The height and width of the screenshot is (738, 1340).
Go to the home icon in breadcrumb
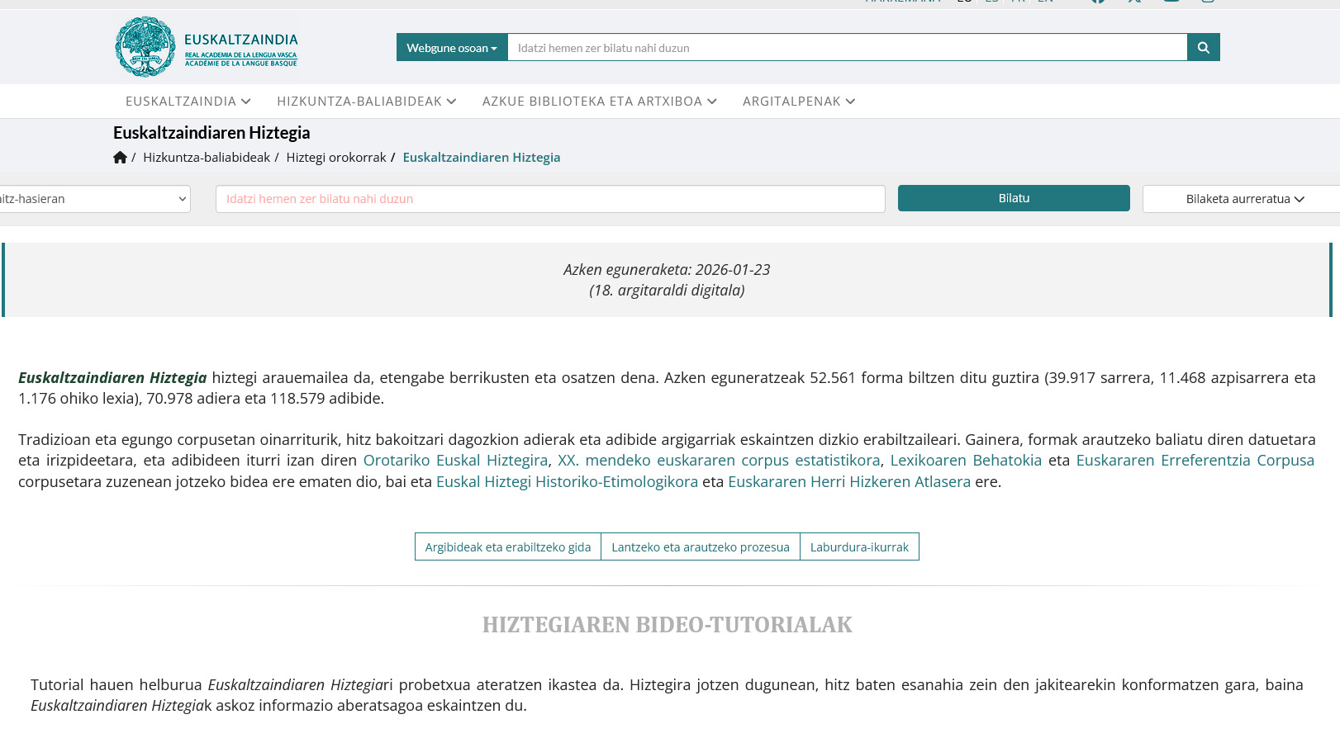pyautogui.click(x=120, y=158)
